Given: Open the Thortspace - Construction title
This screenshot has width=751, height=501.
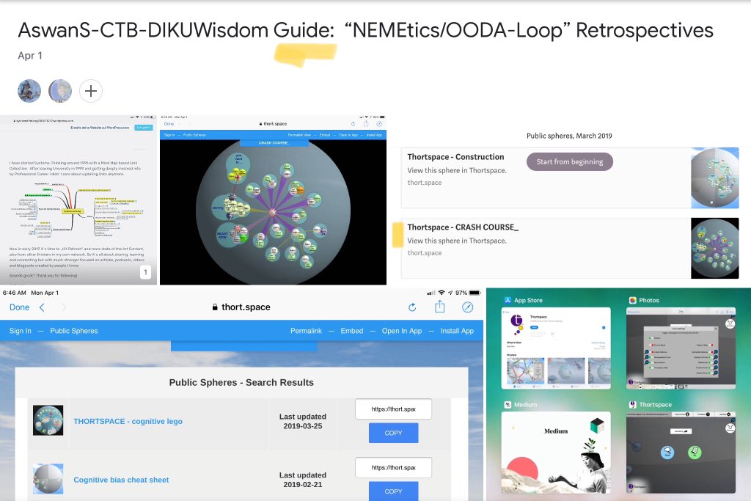Looking at the screenshot, I should click(455, 157).
